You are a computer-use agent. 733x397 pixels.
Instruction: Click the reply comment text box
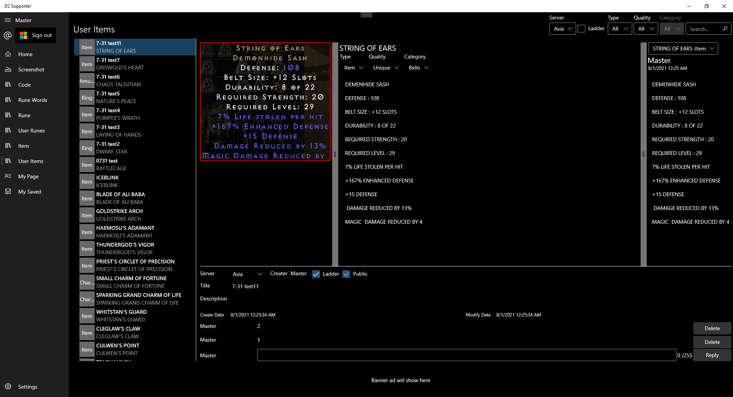[467, 355]
